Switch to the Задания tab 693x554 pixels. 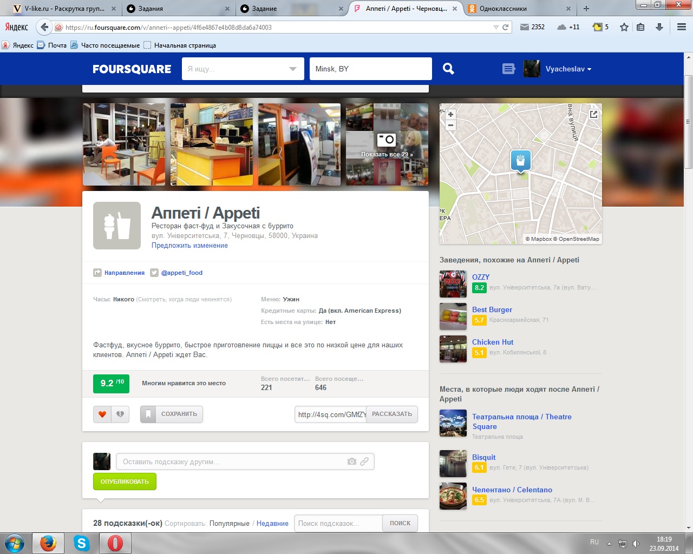[178, 9]
